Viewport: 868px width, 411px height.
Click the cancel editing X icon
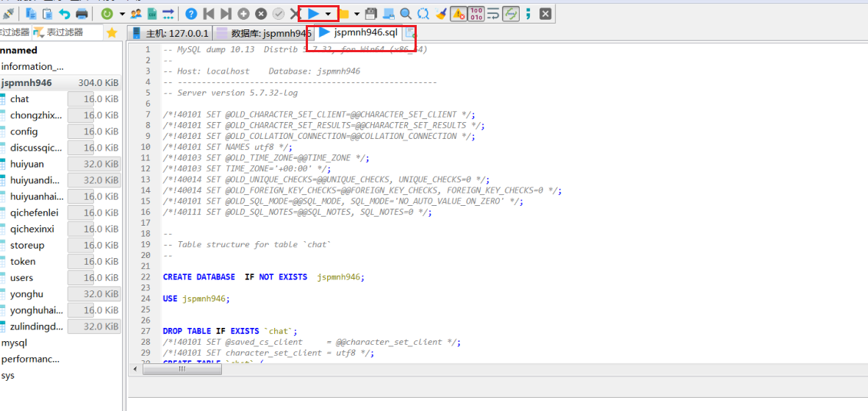tap(295, 13)
